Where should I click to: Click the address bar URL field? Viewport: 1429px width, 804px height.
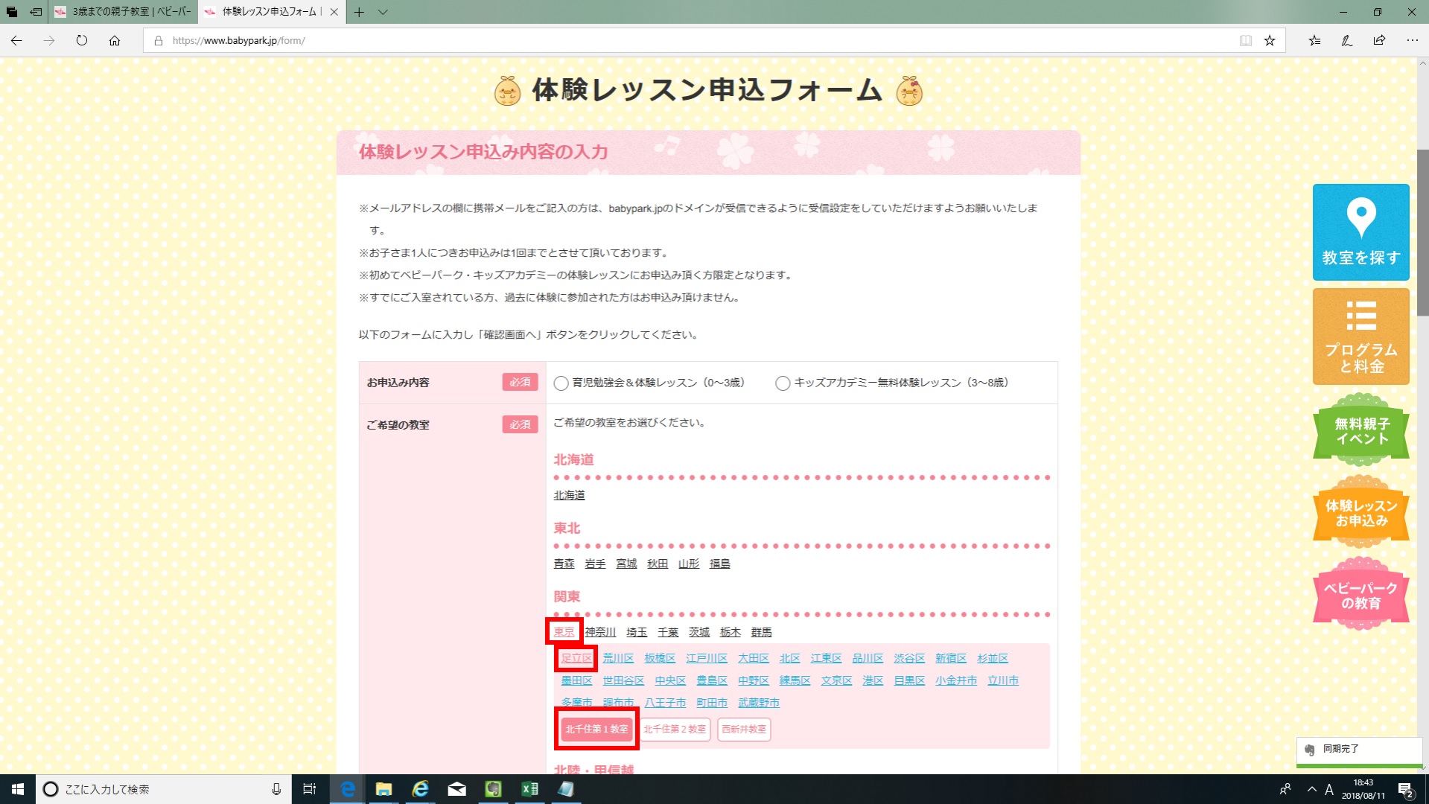(693, 41)
